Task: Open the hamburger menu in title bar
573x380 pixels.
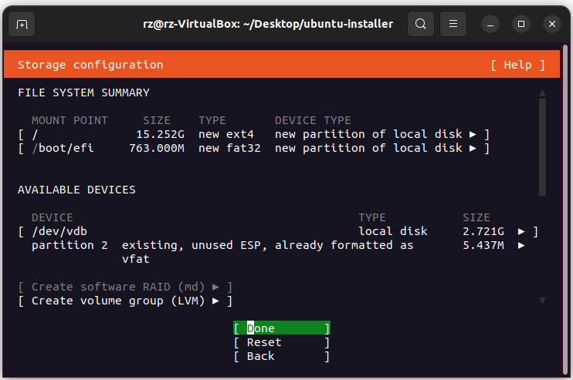Action: (453, 24)
